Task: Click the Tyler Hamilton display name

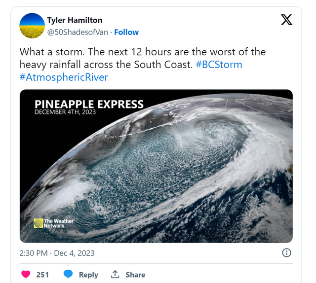Action: point(75,20)
